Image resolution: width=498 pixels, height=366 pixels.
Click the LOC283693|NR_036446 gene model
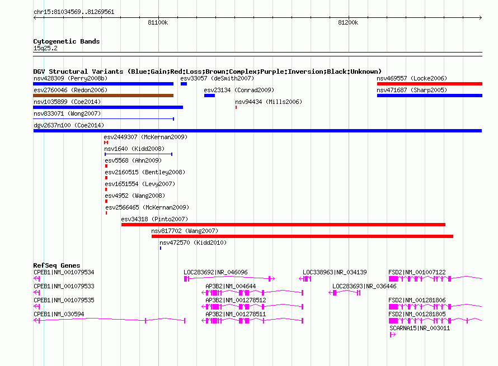click(x=345, y=292)
